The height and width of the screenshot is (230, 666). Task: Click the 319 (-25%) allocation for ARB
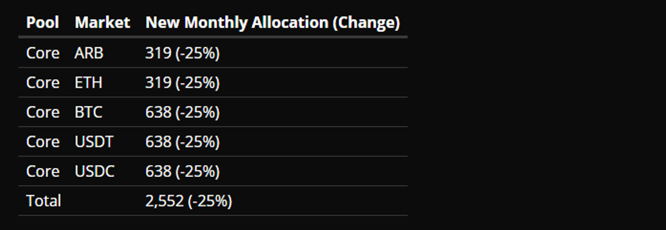click(182, 53)
